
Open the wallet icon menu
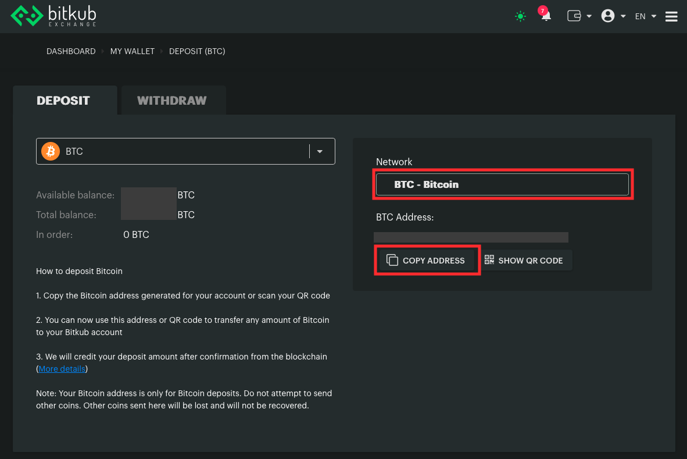(x=574, y=16)
